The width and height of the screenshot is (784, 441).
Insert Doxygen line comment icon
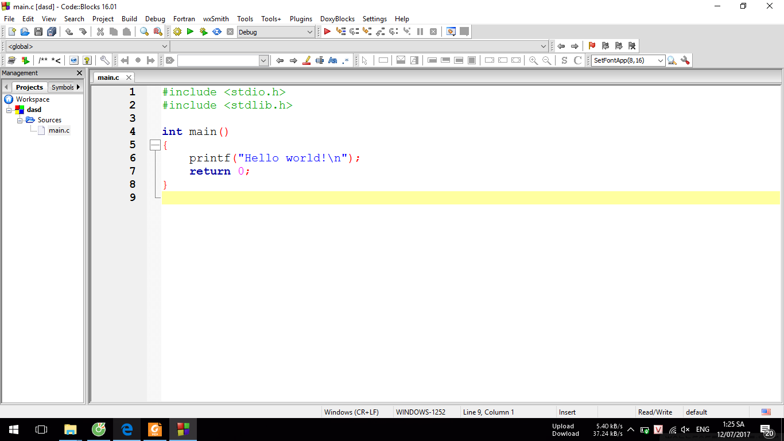[56, 60]
